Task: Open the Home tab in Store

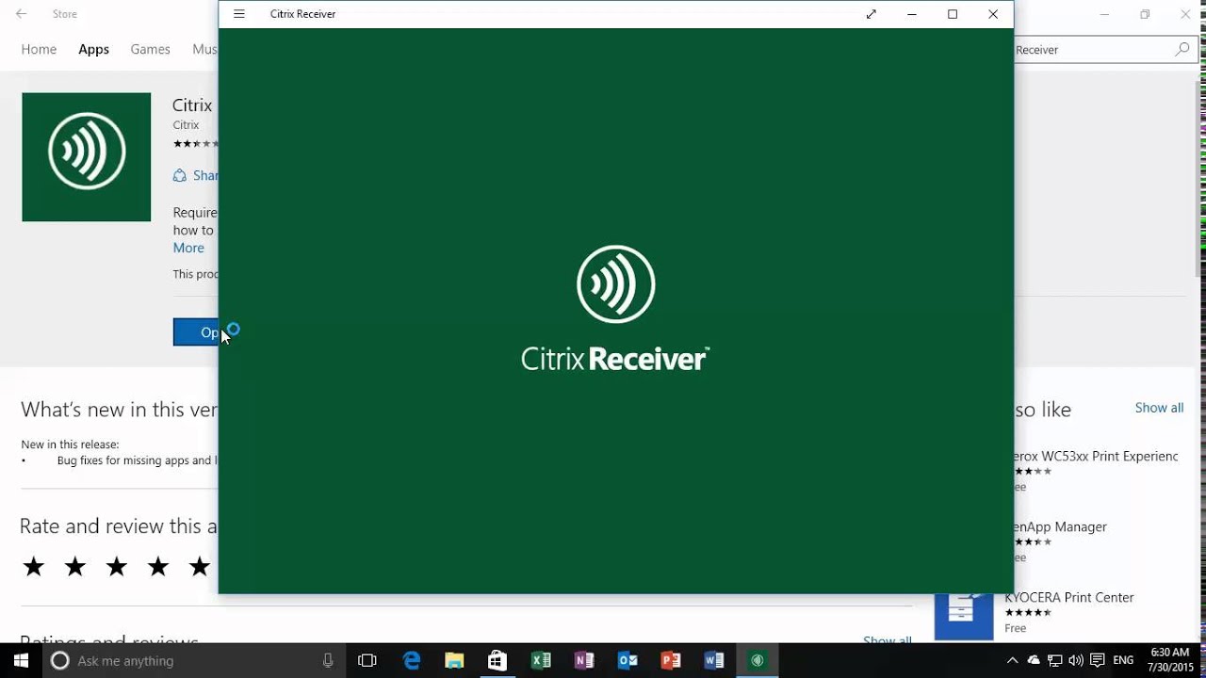Action: [x=39, y=49]
